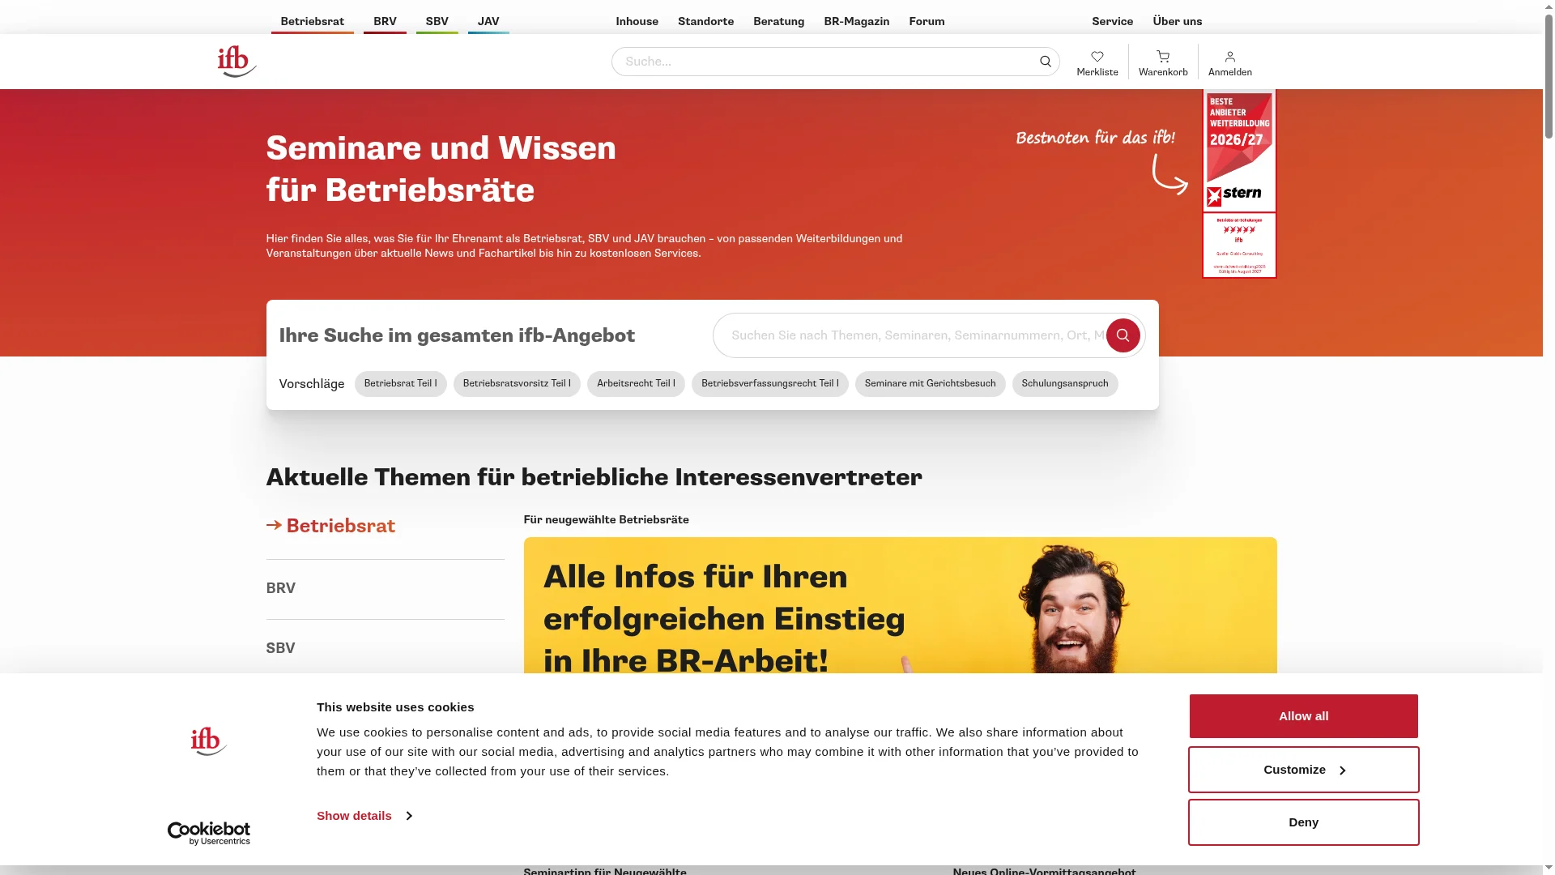Image resolution: width=1555 pixels, height=875 pixels.
Task: Choose the Arbeitsrecht Teil I suggestion
Action: click(636, 384)
